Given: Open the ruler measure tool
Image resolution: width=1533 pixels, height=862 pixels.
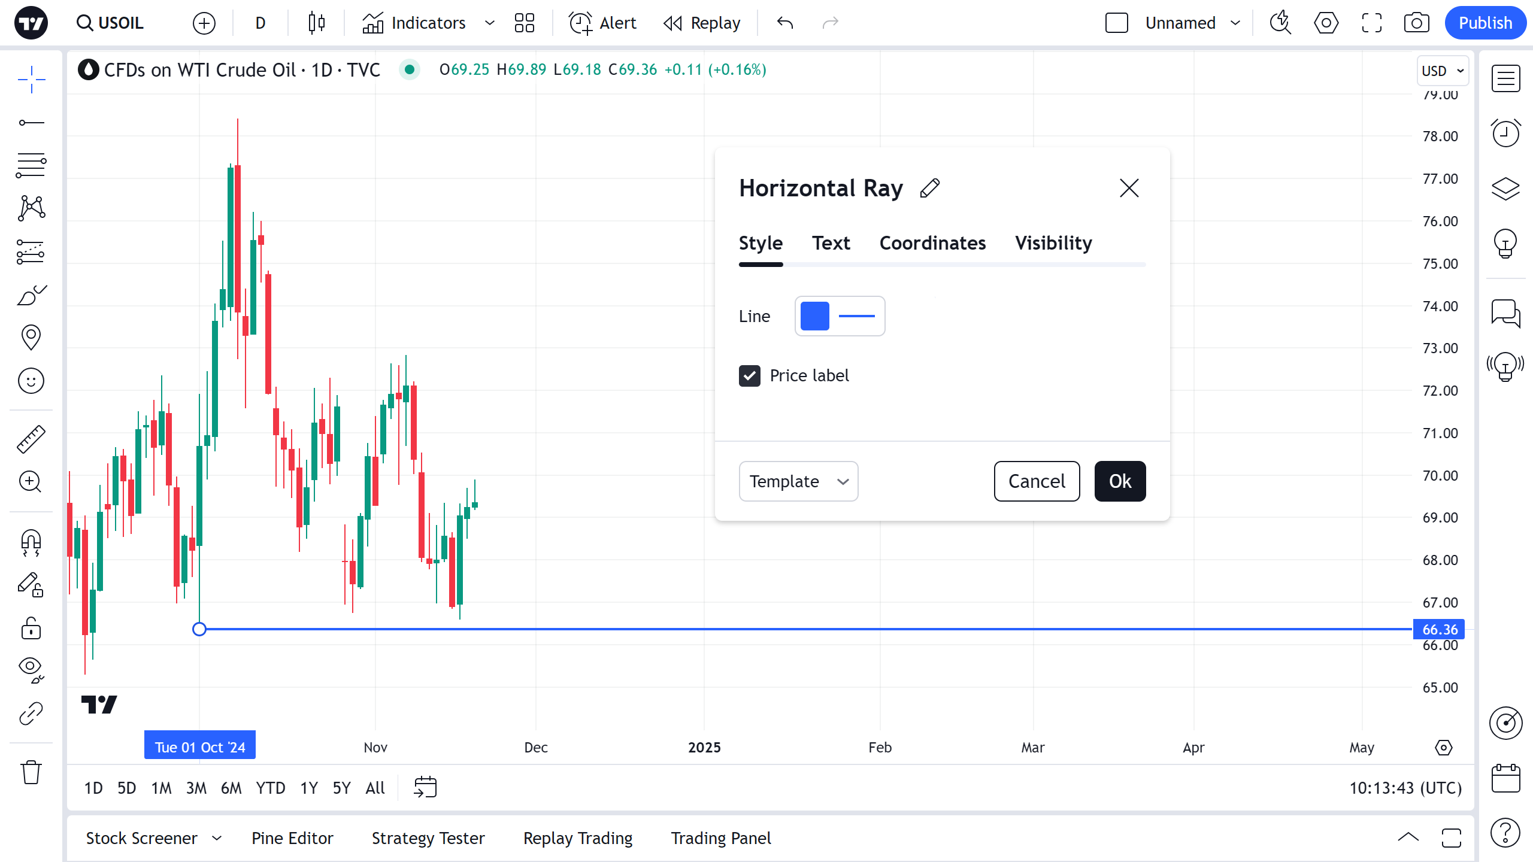Looking at the screenshot, I should click(31, 439).
